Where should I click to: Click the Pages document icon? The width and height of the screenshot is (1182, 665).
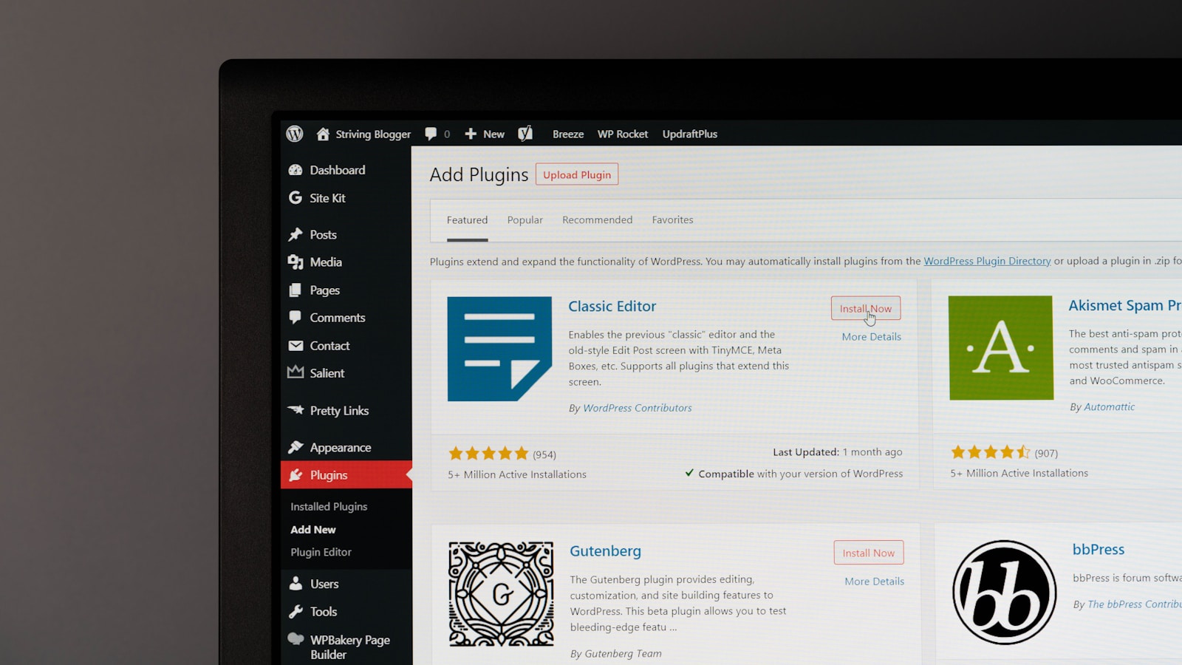coord(295,290)
